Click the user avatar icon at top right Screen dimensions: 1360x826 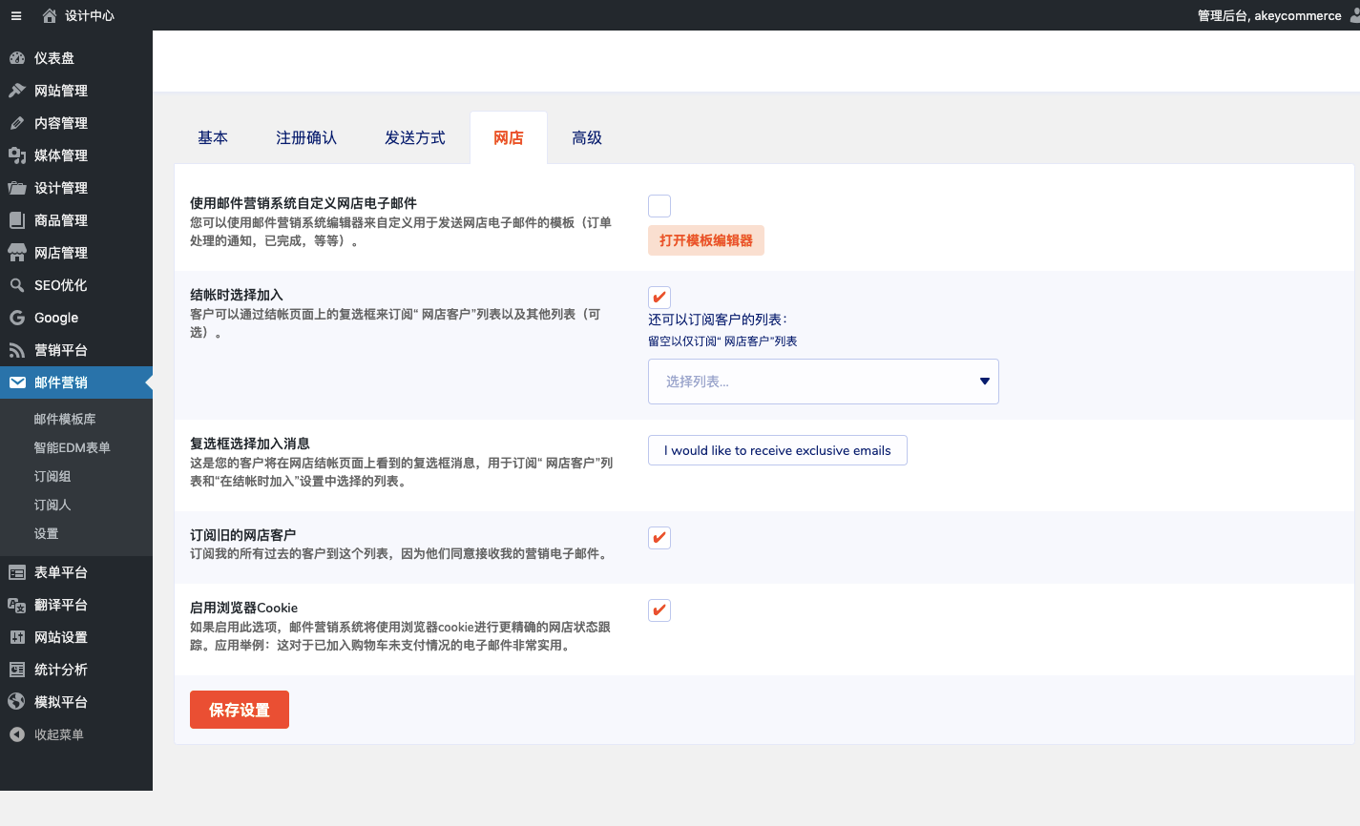1354,15
